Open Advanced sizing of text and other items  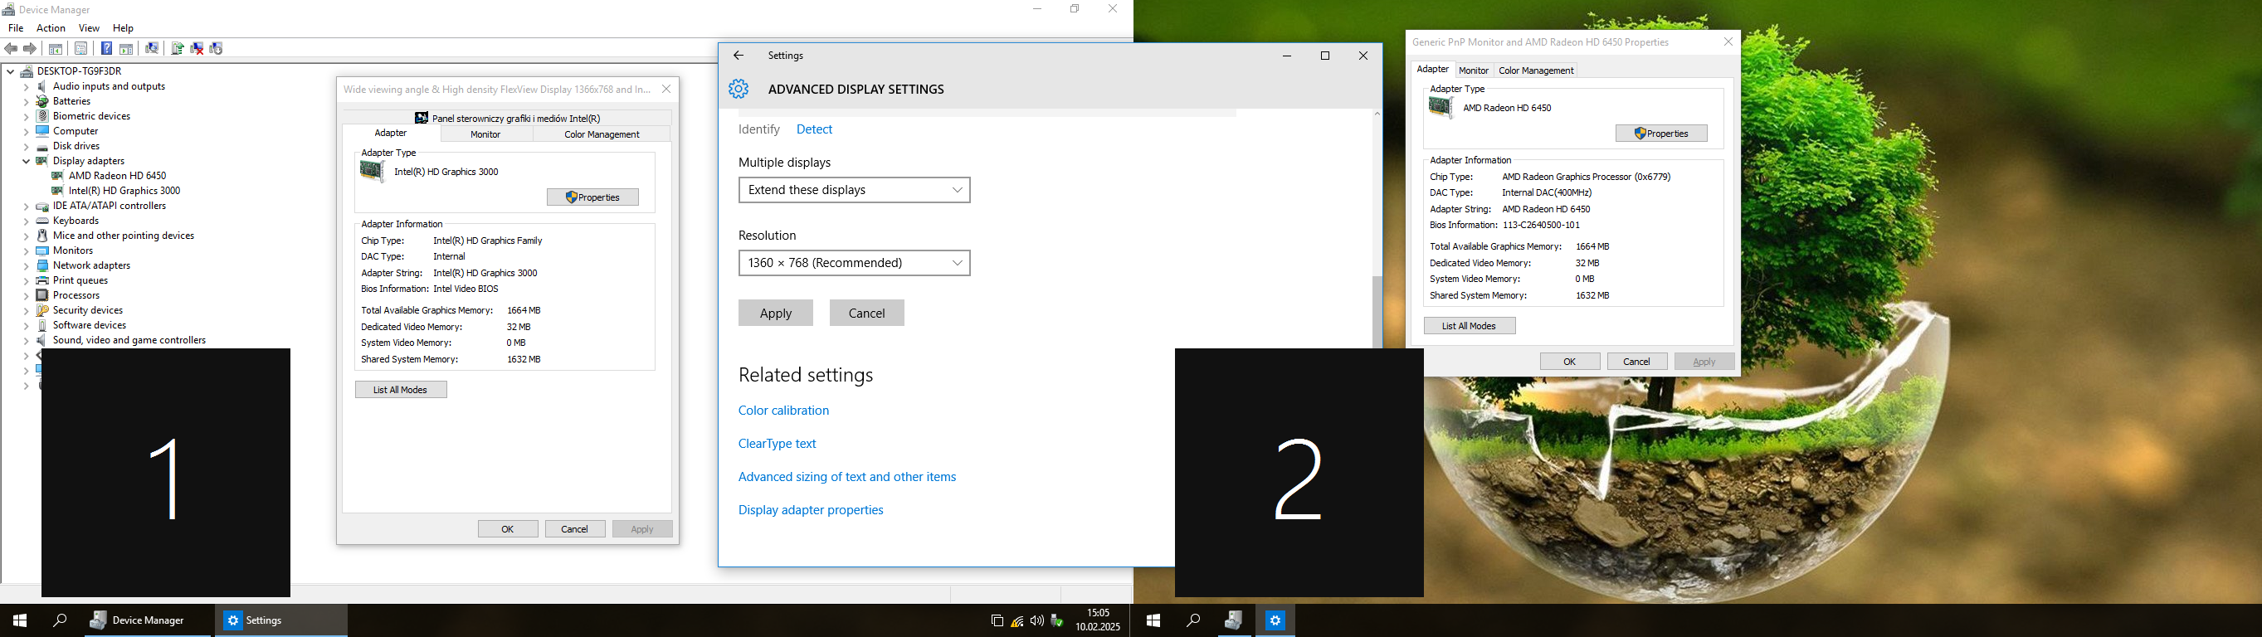pyautogui.click(x=847, y=477)
